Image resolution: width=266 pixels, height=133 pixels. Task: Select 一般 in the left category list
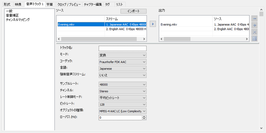(x=9, y=11)
